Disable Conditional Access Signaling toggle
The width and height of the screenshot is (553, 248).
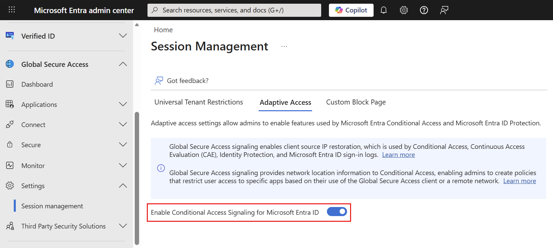[337, 212]
